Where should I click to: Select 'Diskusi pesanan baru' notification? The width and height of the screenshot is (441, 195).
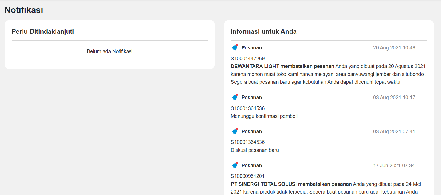coord(255,150)
